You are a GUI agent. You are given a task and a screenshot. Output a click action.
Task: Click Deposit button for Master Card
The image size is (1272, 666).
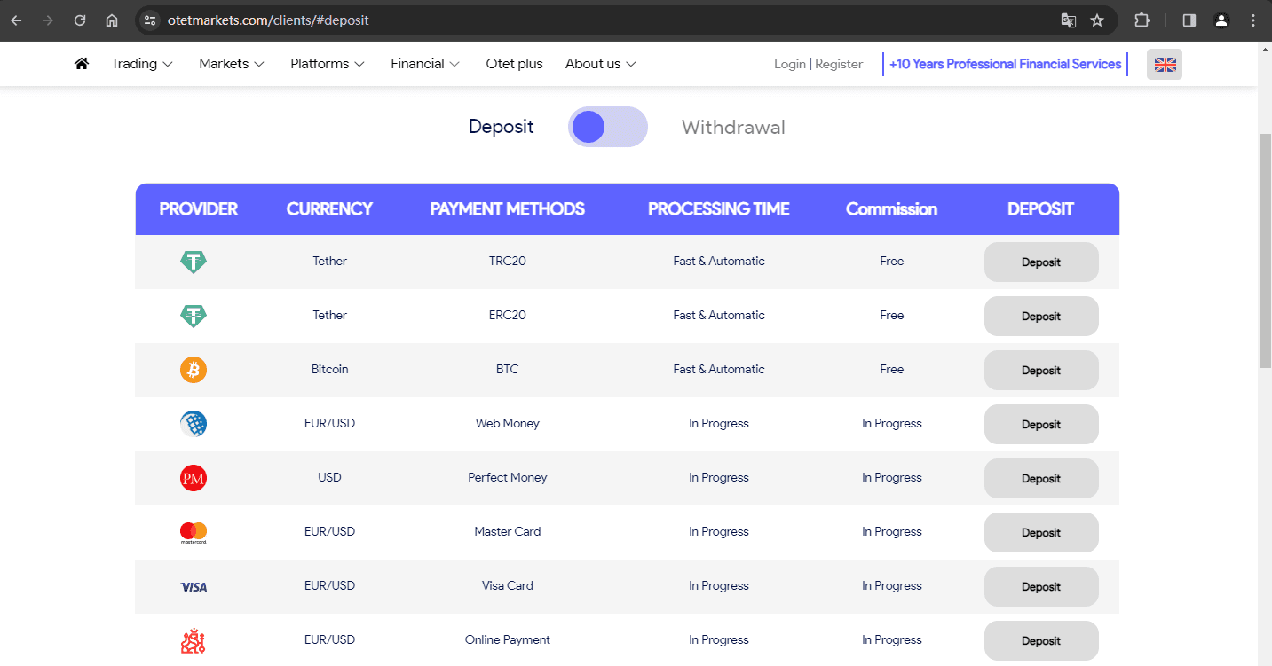1041,533
